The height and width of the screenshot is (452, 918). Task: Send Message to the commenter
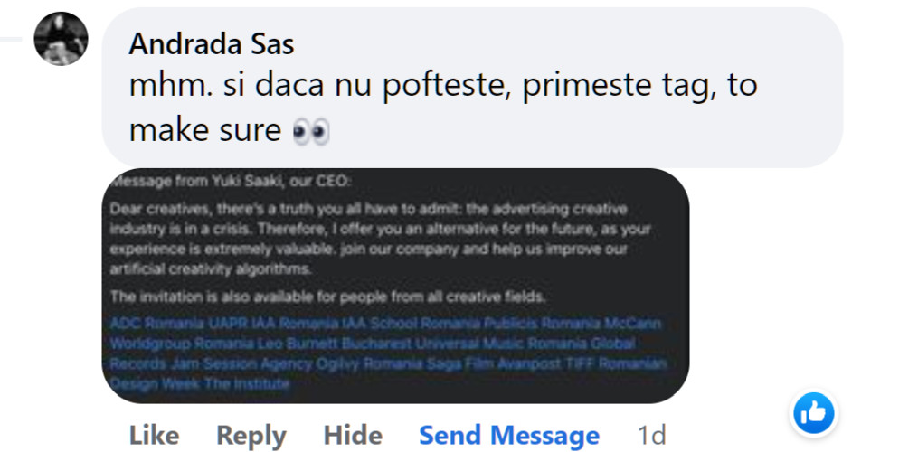[x=509, y=436]
